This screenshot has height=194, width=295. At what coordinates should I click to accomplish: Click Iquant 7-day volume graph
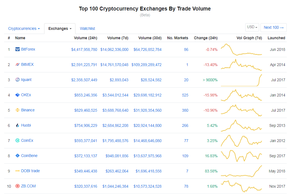(x=241, y=80)
